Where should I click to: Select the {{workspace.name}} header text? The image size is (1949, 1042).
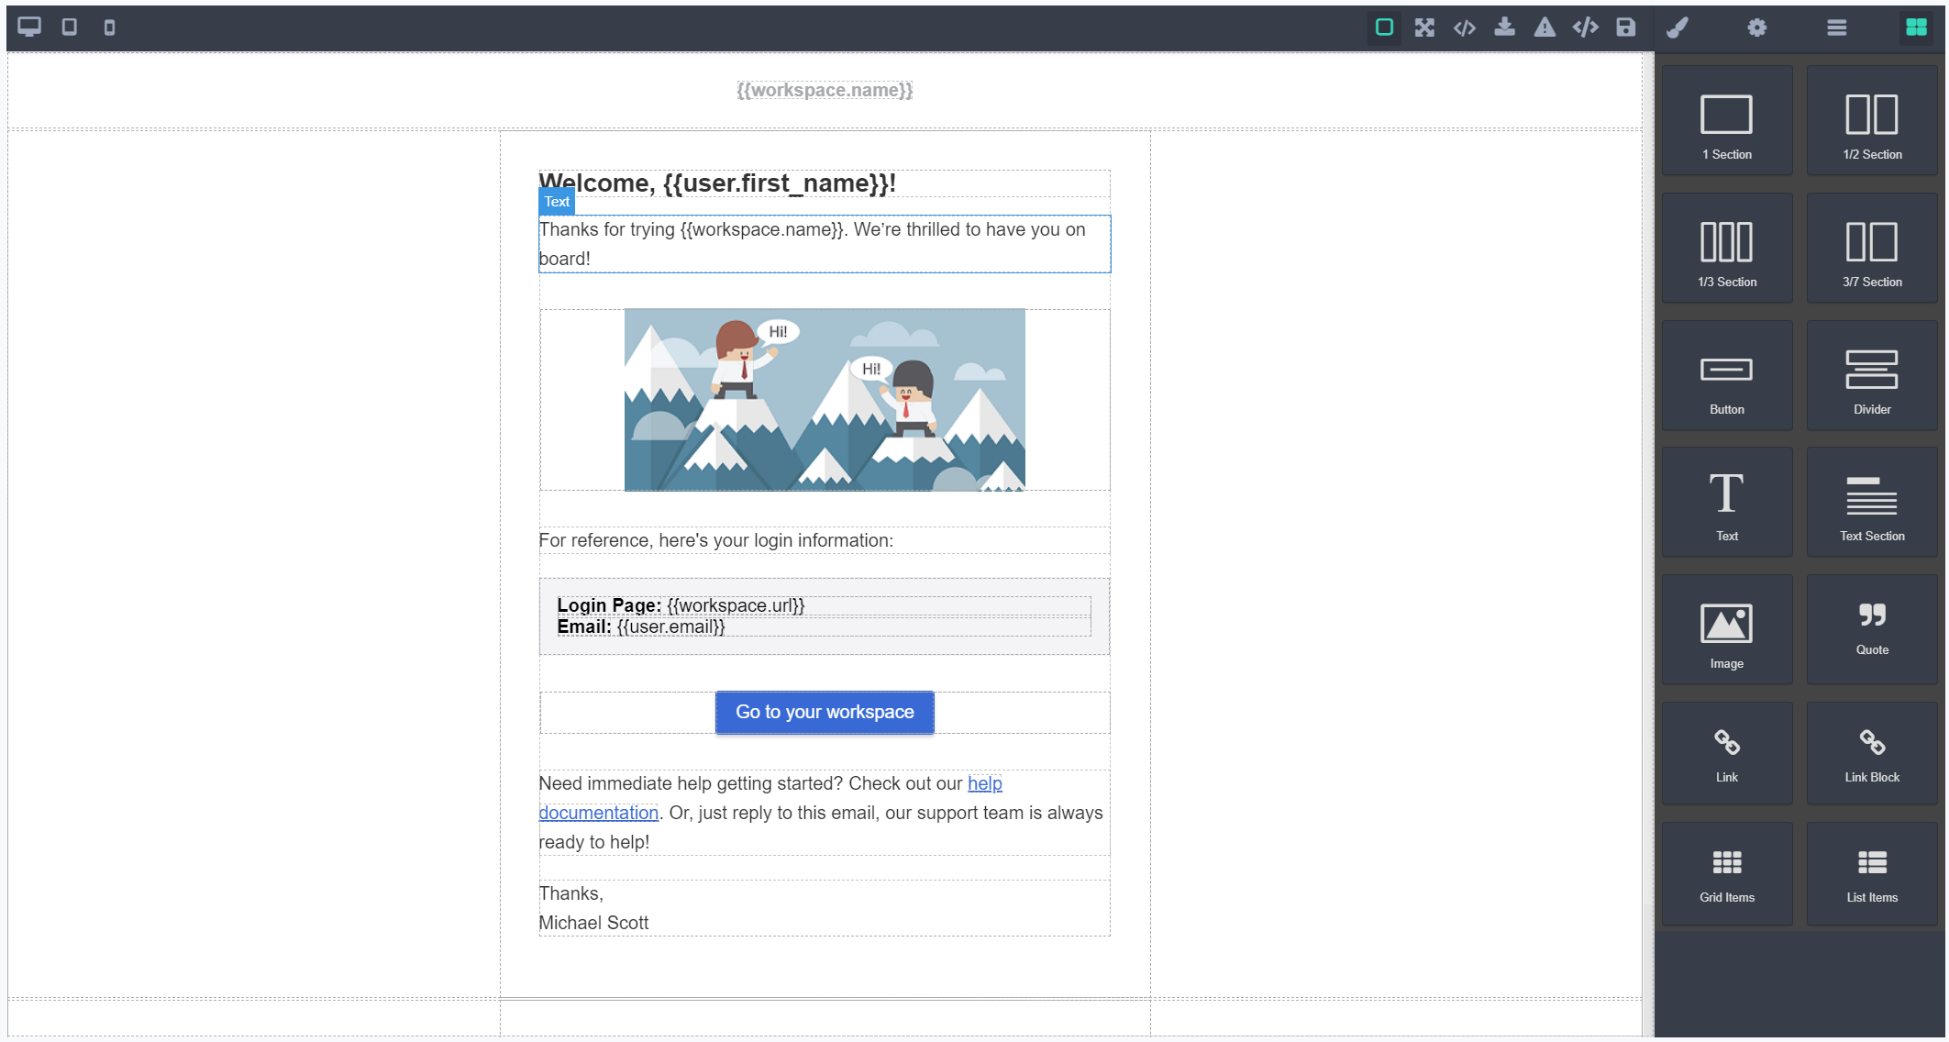coord(825,90)
